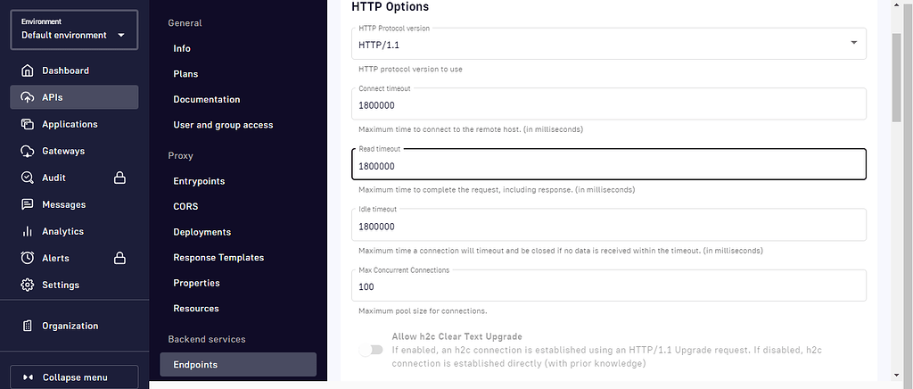Click the Audit magnifier icon
The width and height of the screenshot is (913, 389).
(x=28, y=178)
